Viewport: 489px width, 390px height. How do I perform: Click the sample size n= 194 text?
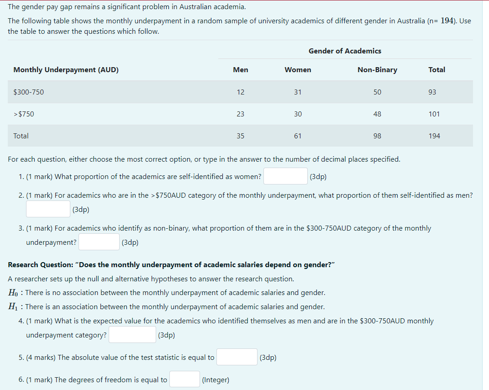point(440,21)
